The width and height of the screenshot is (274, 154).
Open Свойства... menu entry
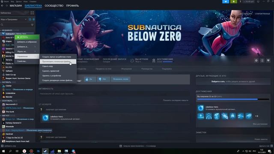point(27,61)
